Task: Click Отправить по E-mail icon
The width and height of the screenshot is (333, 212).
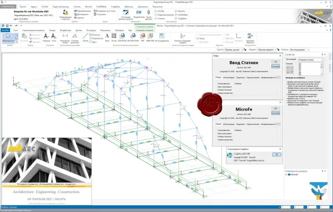Action: point(95,11)
